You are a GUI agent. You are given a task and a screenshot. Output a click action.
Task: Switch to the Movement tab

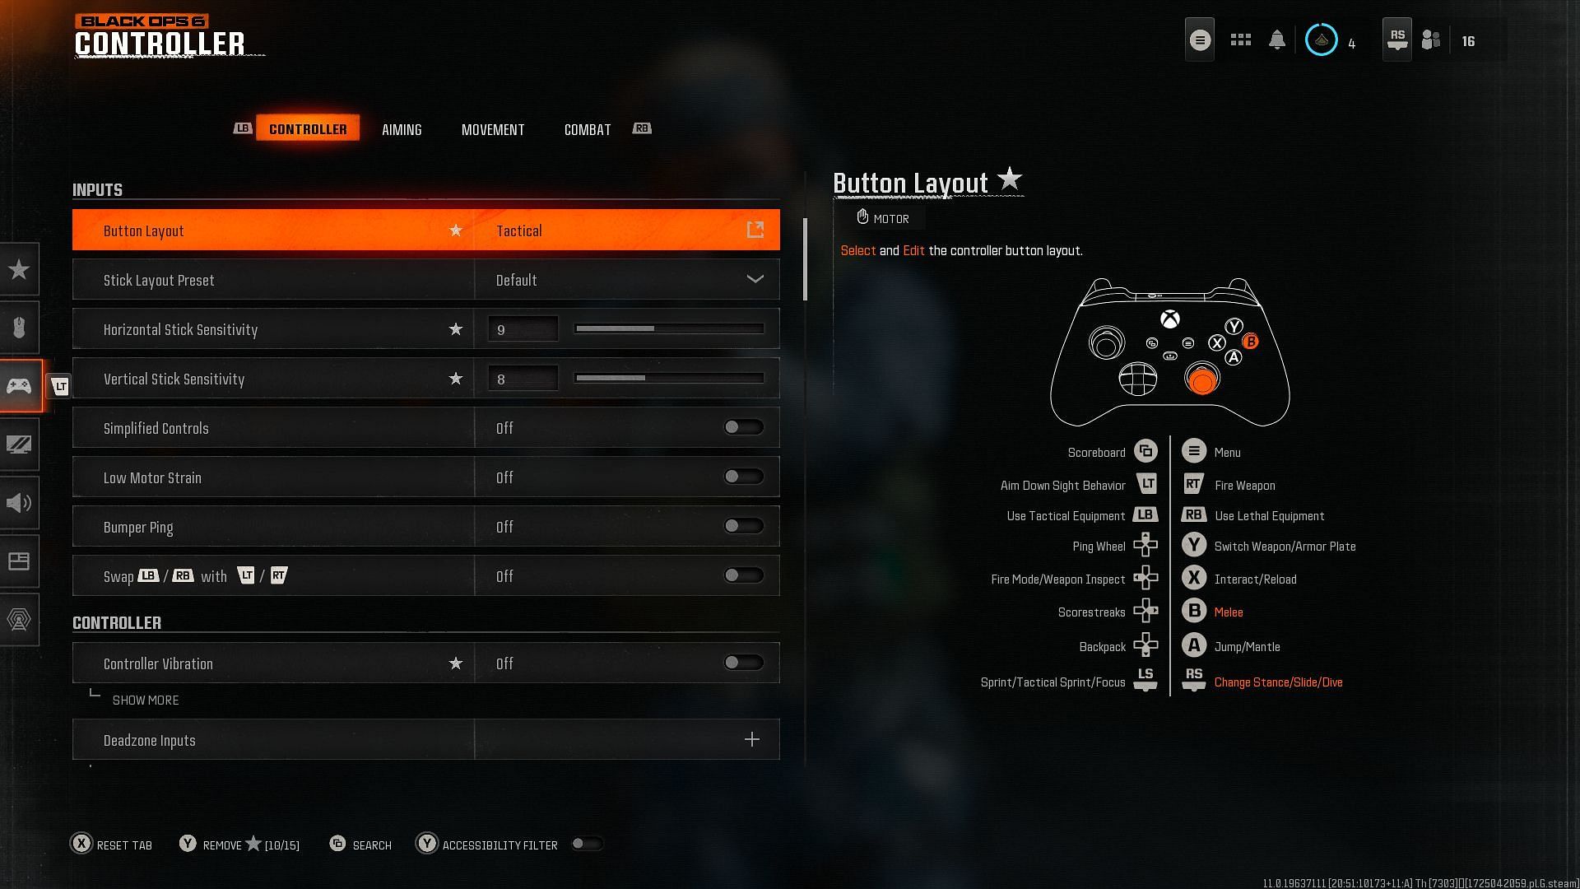pos(493,129)
